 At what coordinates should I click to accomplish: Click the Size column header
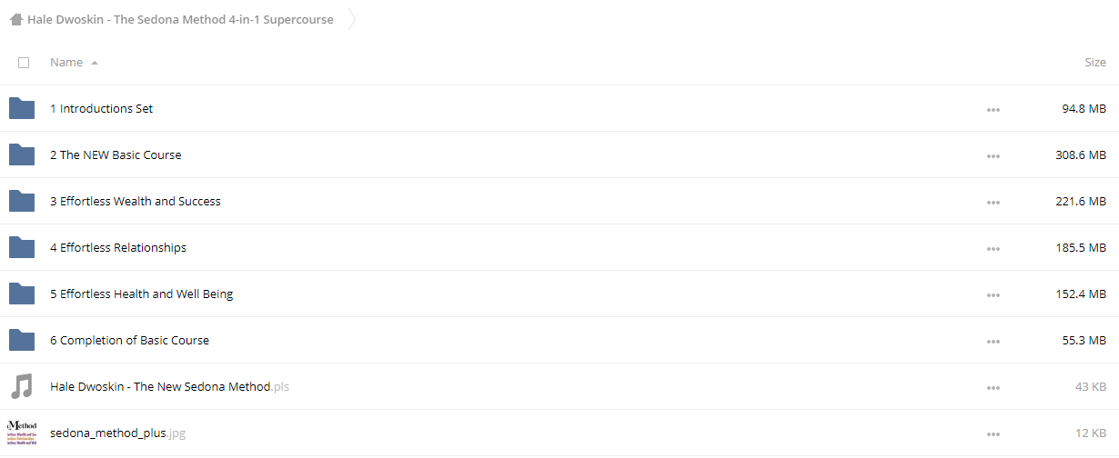point(1095,63)
